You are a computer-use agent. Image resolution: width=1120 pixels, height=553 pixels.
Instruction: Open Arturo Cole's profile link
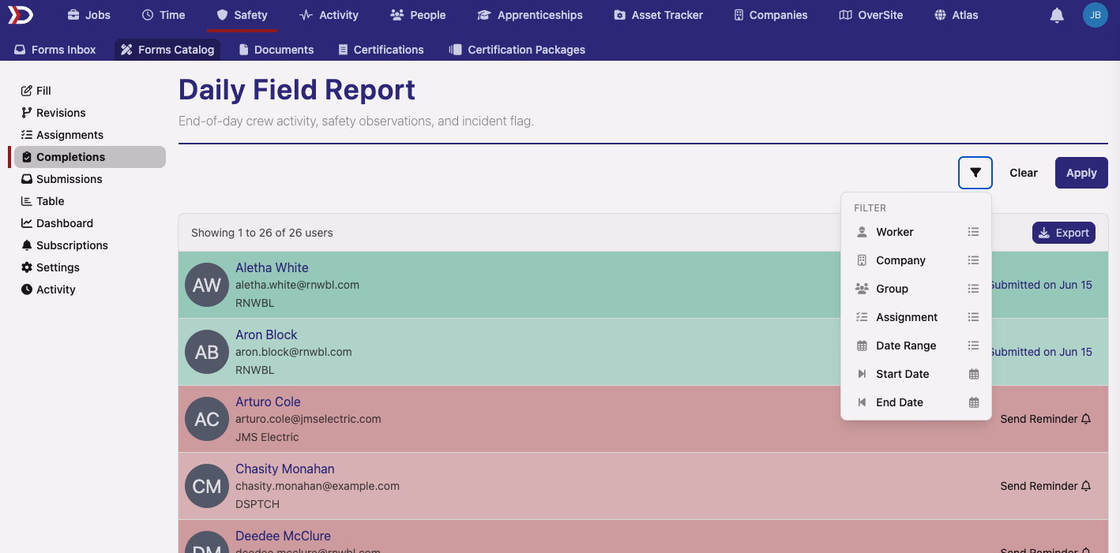tap(268, 402)
